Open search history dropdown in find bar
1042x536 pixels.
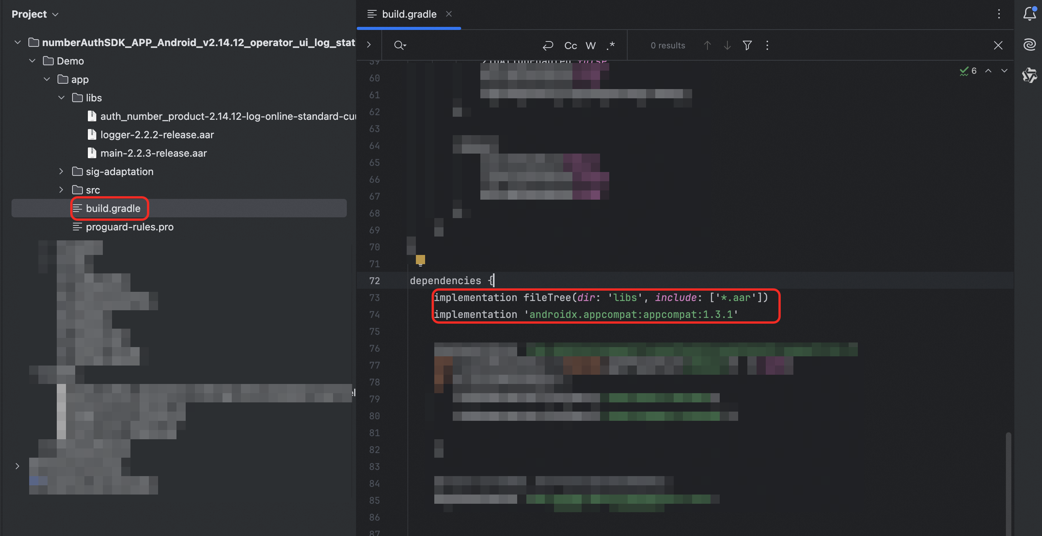pos(400,45)
